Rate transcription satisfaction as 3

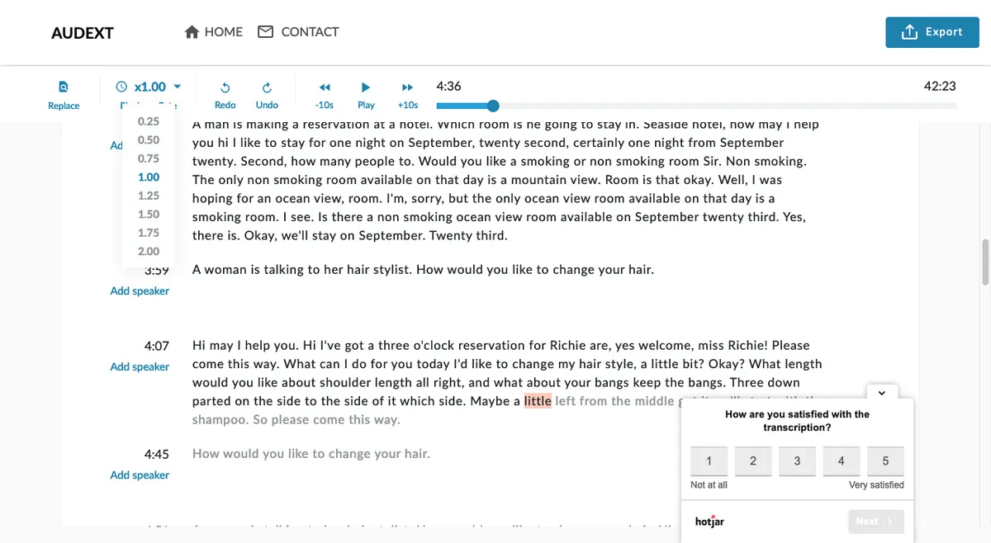click(x=797, y=461)
